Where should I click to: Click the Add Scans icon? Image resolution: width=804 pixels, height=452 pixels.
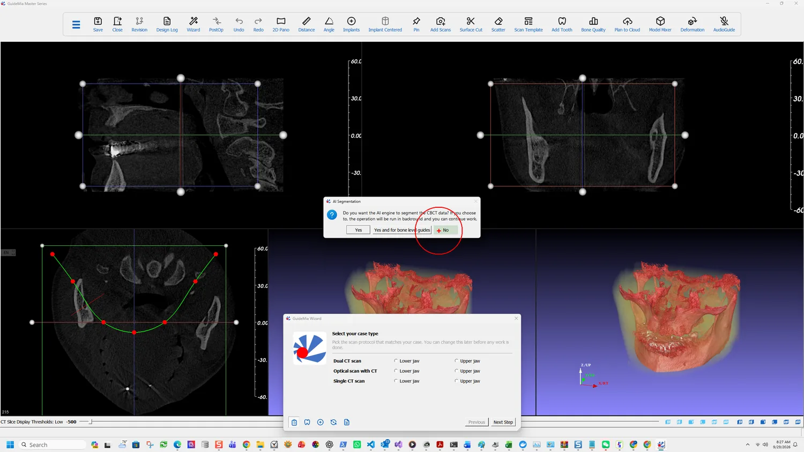(x=441, y=25)
